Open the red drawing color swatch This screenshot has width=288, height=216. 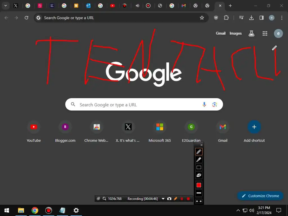coord(199,185)
